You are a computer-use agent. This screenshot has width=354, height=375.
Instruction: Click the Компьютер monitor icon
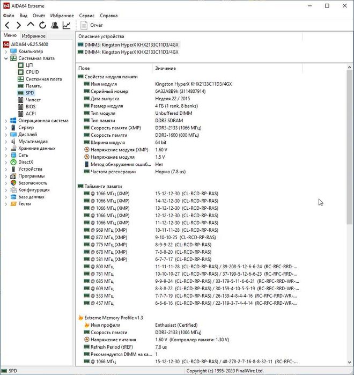click(13, 52)
